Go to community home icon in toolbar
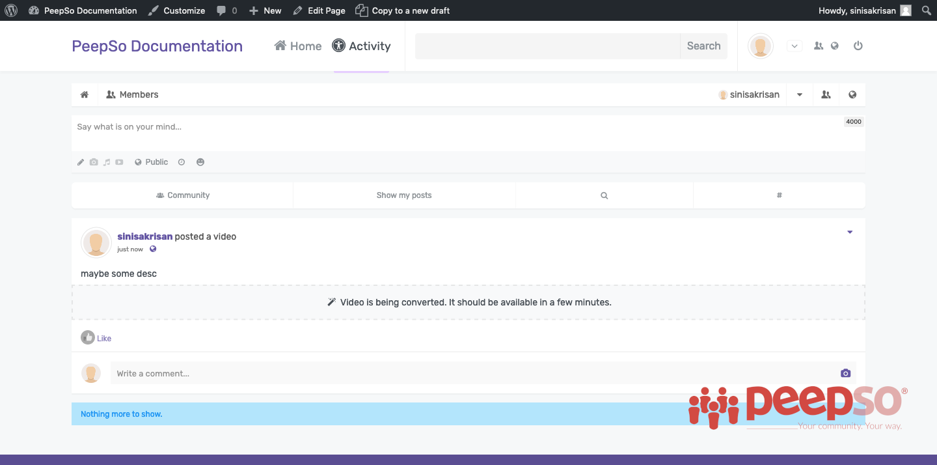Screen dimensions: 937x465 [x=85, y=94]
